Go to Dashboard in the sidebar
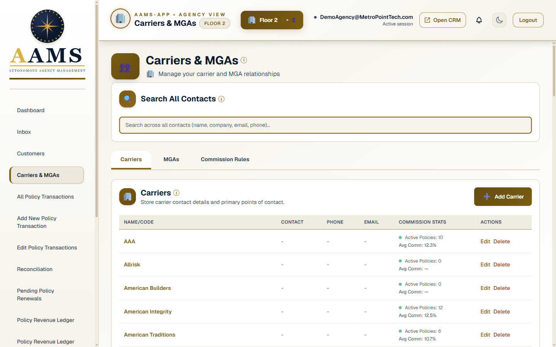The height and width of the screenshot is (347, 556). [46, 110]
